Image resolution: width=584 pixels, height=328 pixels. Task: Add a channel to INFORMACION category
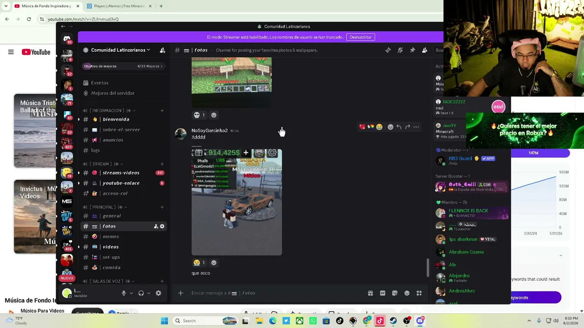tap(162, 111)
